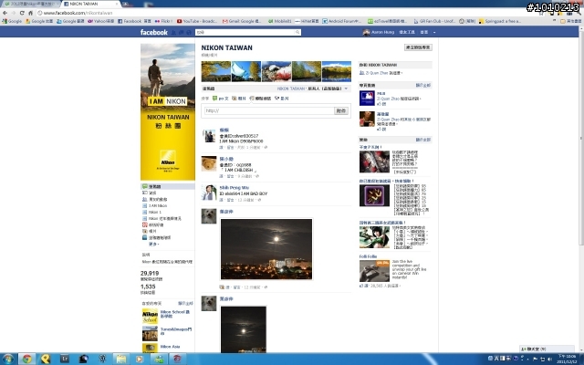Open the Springpad bookmark
Screen dimensions: 584x365
coord(500,21)
